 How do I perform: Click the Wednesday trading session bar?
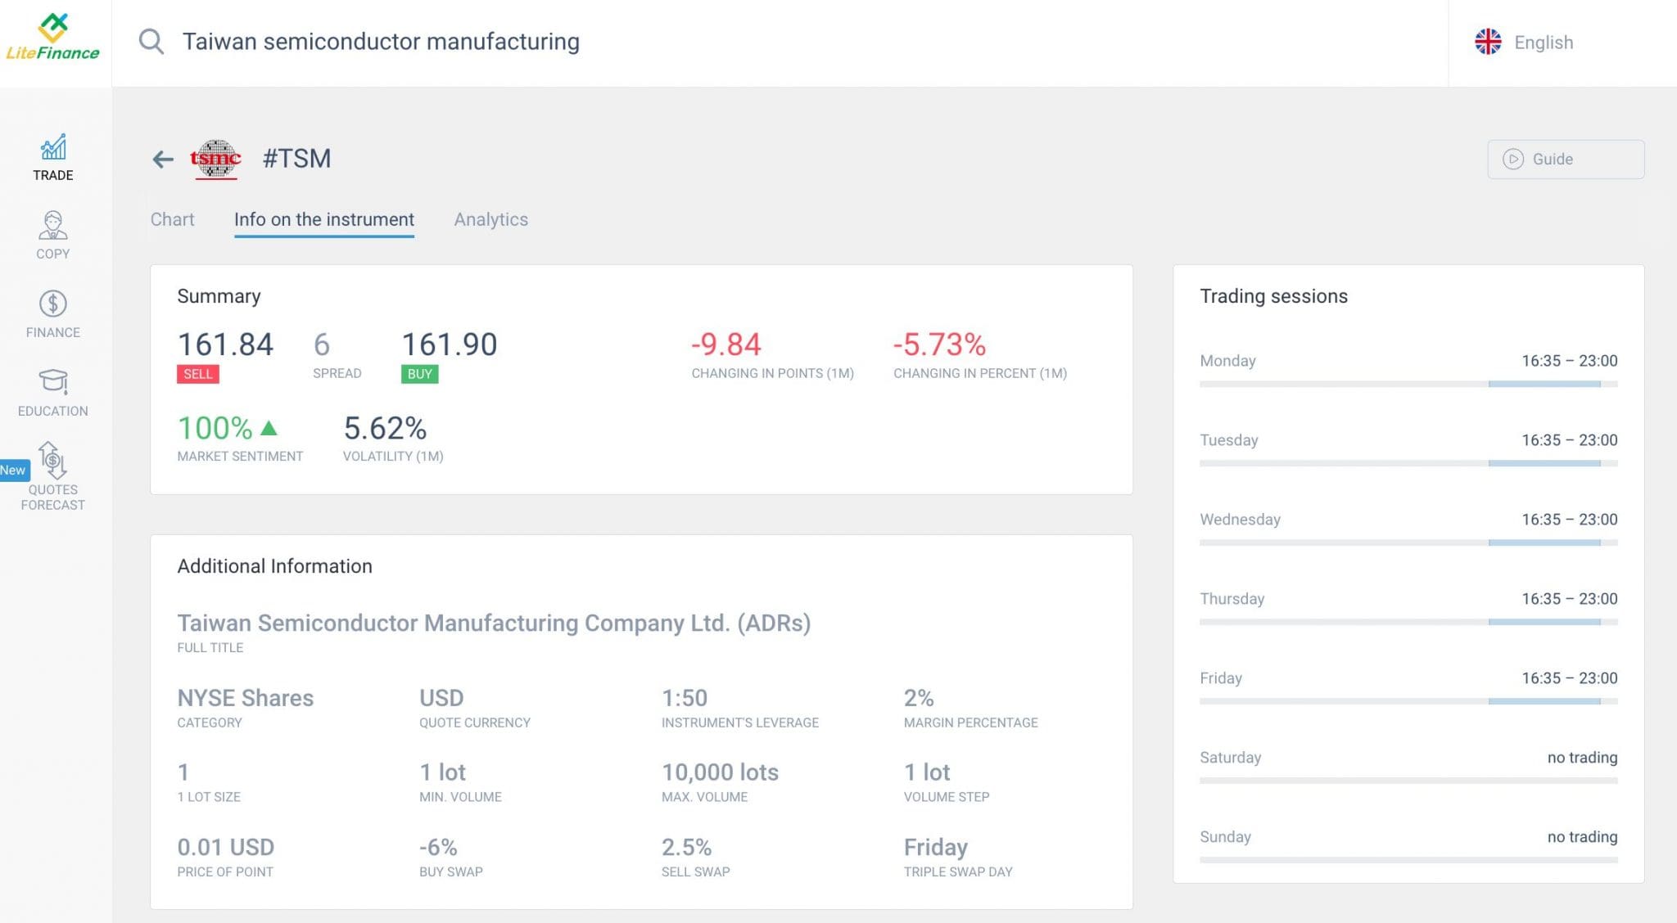click(1408, 543)
